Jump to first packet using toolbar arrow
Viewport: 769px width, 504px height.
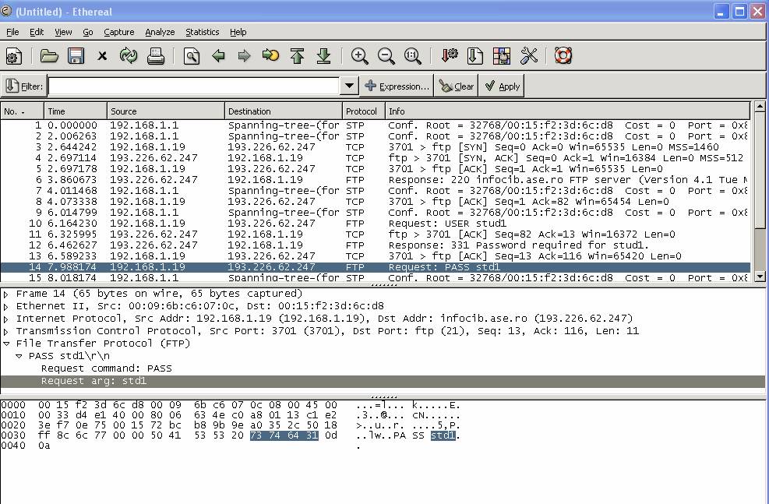pos(297,56)
